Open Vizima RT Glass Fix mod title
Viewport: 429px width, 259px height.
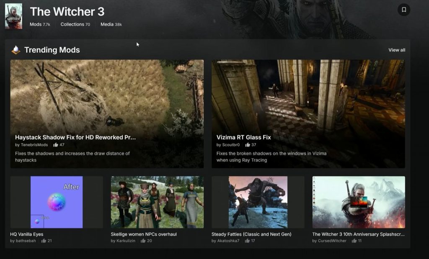click(243, 137)
